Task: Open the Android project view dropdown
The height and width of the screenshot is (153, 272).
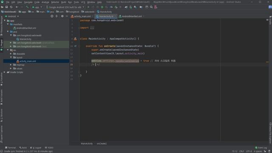Action: 12,16
